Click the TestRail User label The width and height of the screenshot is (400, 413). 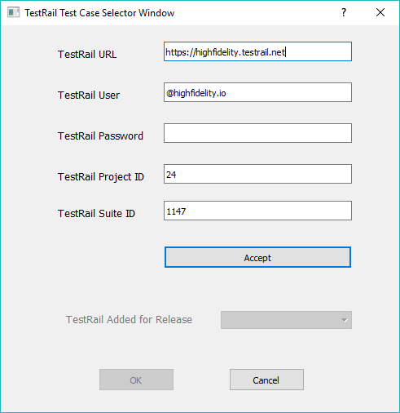point(89,95)
